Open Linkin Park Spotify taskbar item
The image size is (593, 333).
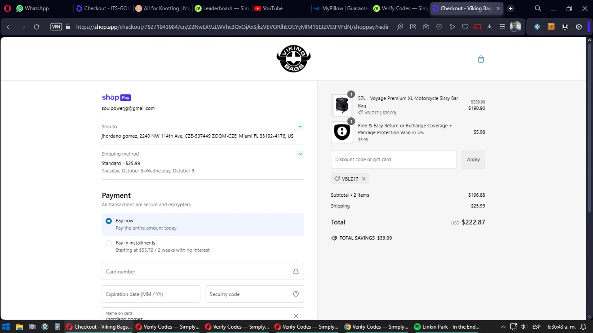click(447, 327)
